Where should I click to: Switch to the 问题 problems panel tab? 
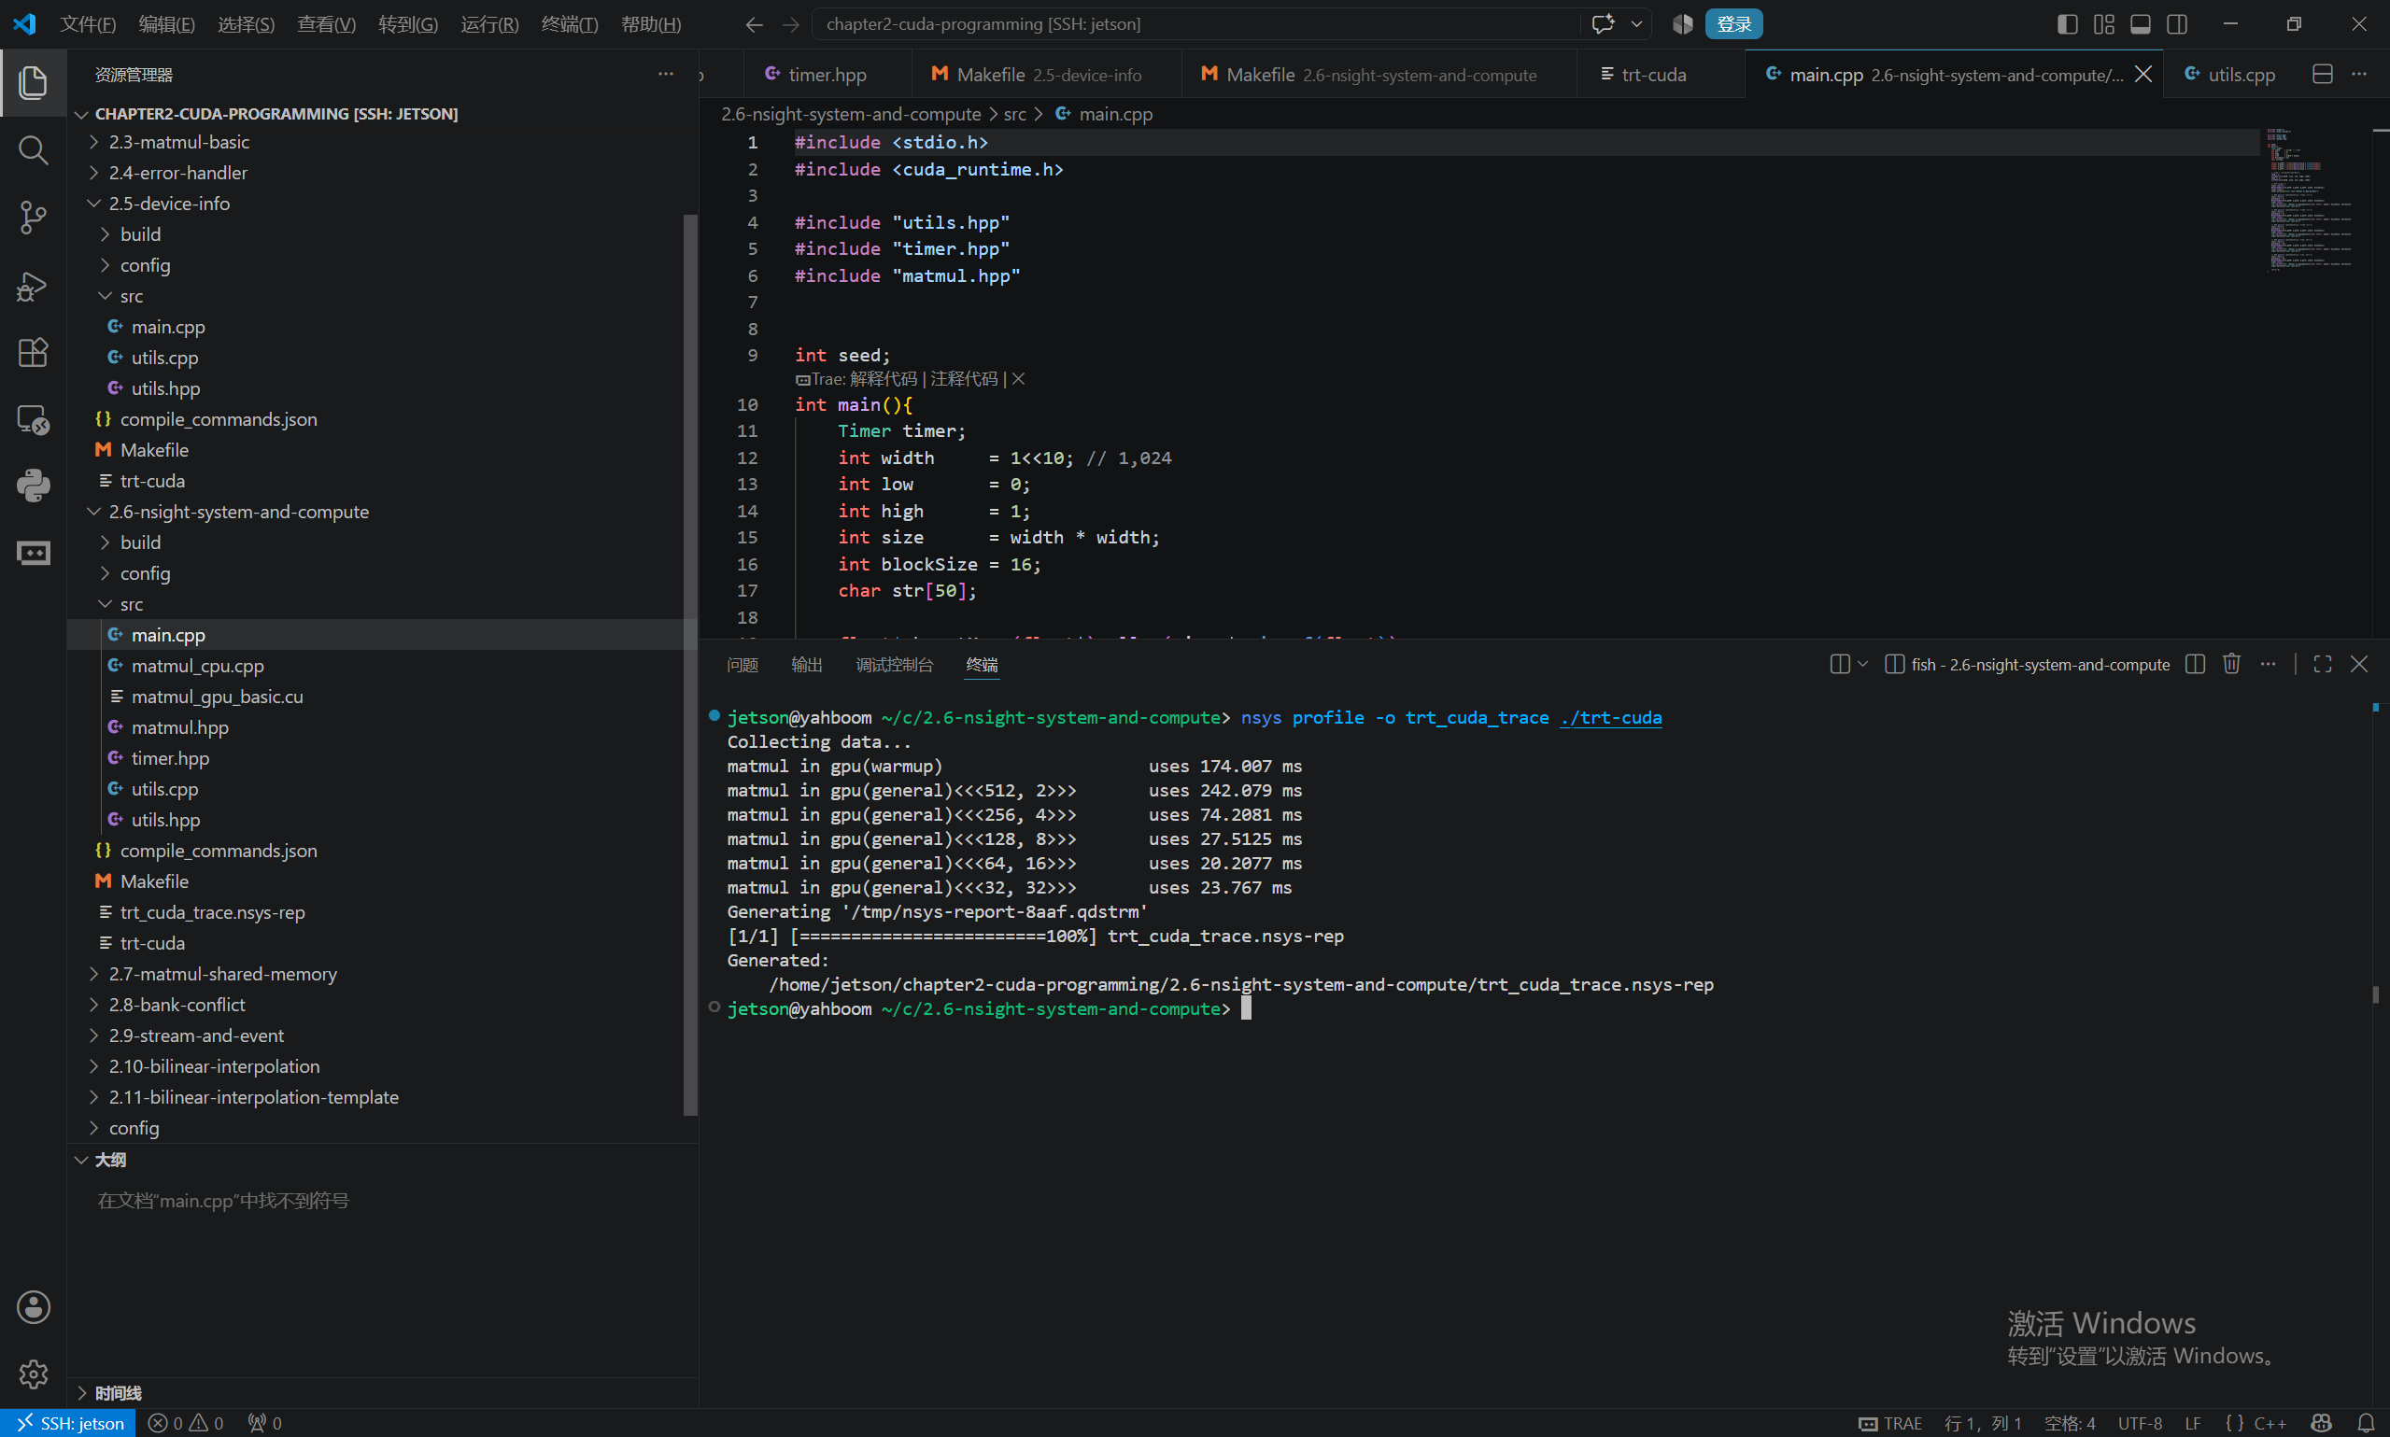coord(742,665)
